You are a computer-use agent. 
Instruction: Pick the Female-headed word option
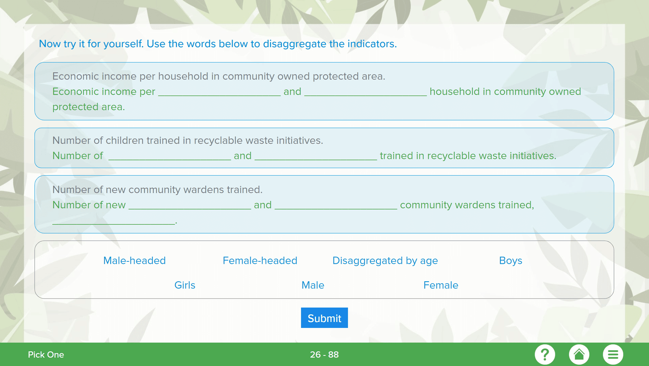(260, 261)
